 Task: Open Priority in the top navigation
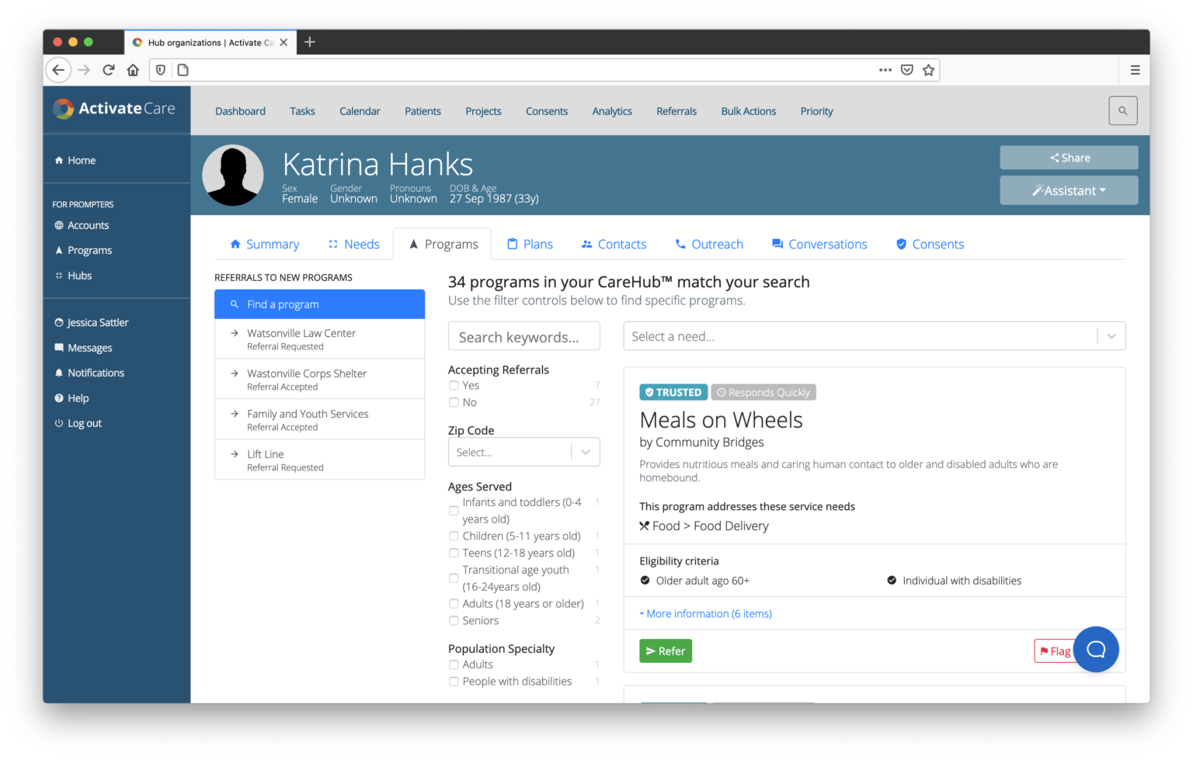(x=816, y=112)
